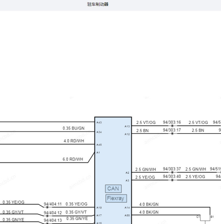
Task: Select wire label 6.0 RD/WH
Action: pyautogui.click(x=73, y=159)
